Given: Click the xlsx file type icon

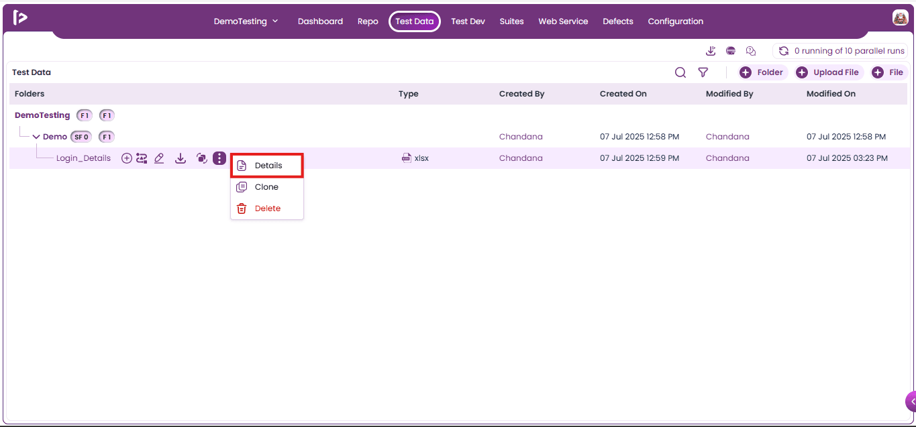Looking at the screenshot, I should point(406,158).
